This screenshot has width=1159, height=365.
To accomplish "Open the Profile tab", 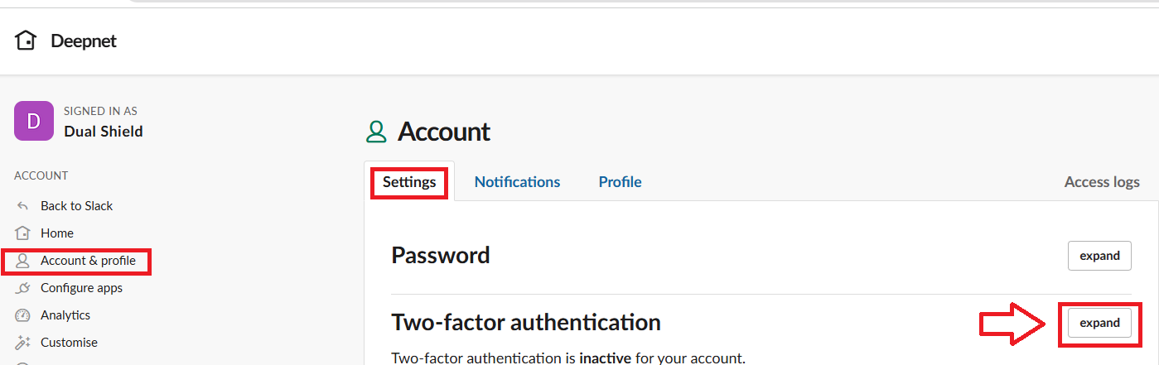I will coord(620,182).
